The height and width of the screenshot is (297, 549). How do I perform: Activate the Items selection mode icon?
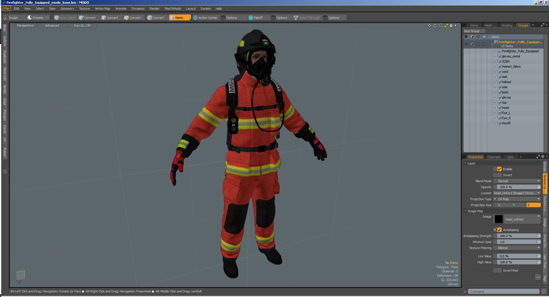point(172,18)
